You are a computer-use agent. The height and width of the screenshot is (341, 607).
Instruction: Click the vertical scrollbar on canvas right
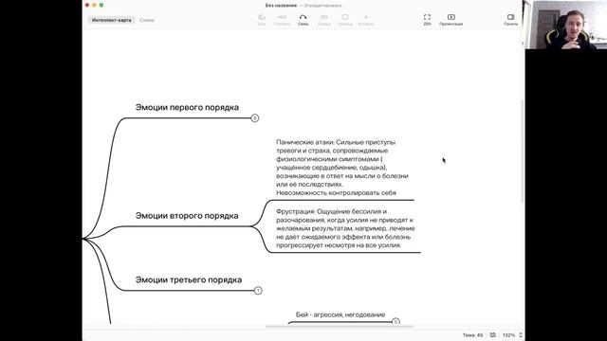[x=523, y=151]
